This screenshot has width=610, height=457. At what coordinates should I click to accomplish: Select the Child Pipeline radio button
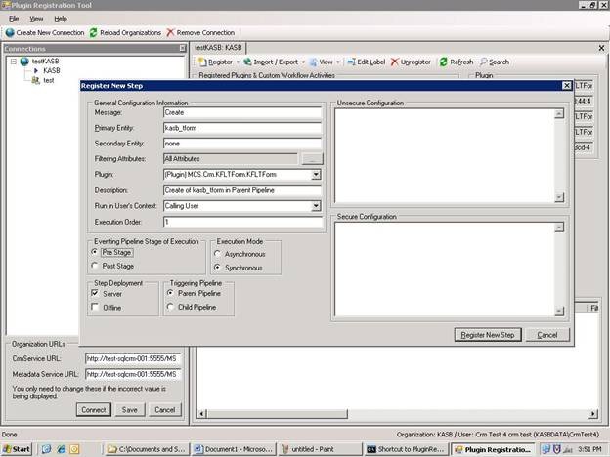(170, 307)
